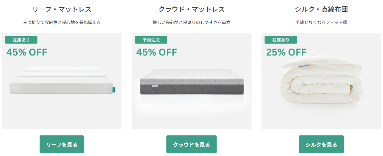The image size is (383, 156).
Task: Click 45% OFF label on the Leaf card
Action: tap(27, 52)
